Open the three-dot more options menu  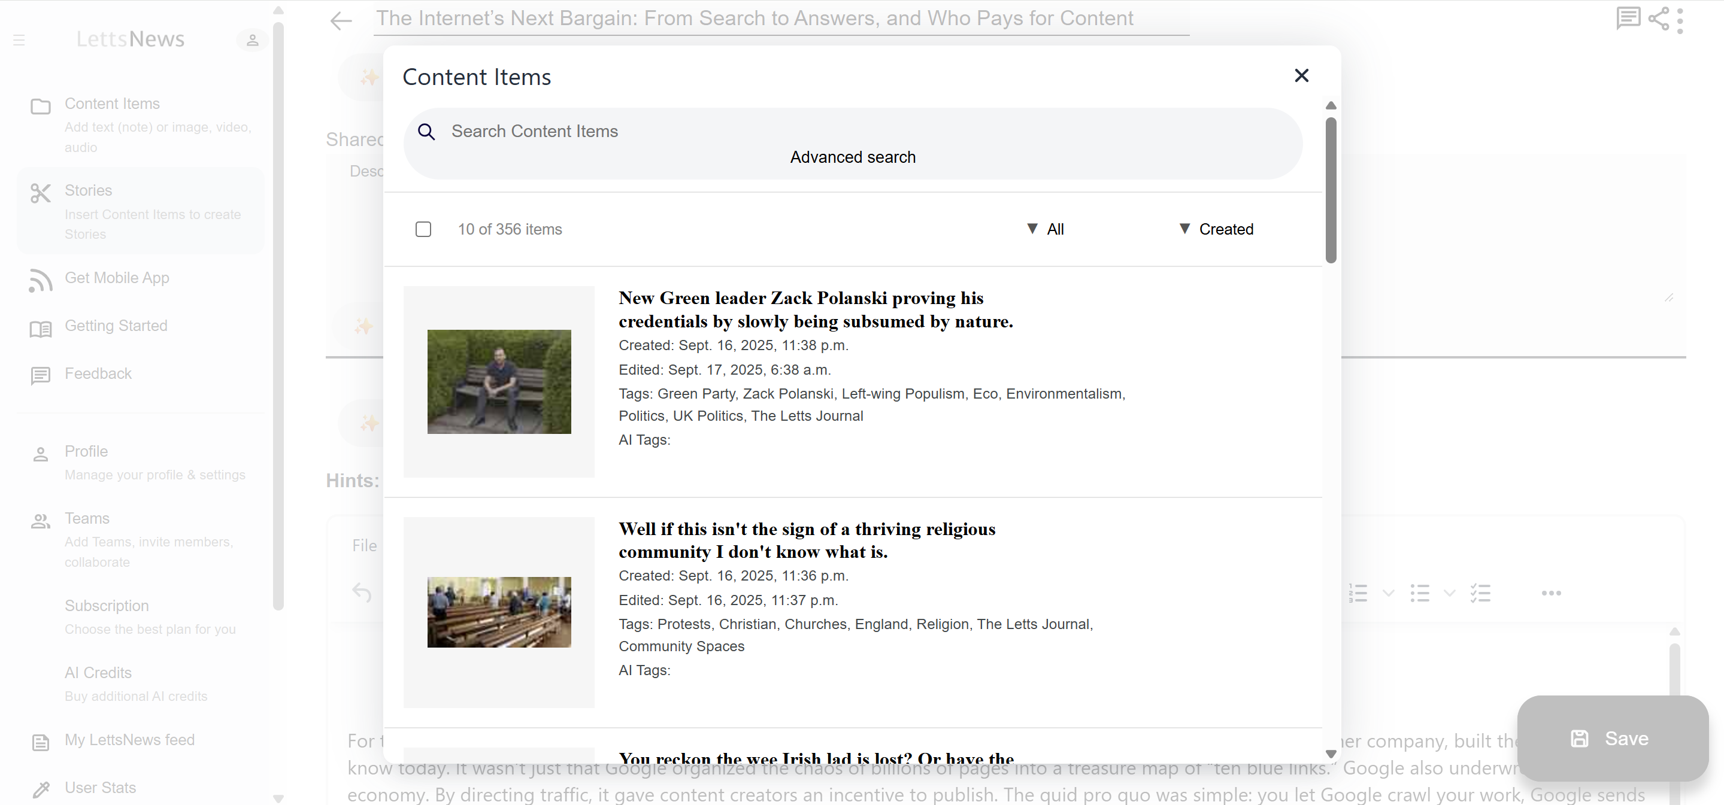[1680, 21]
